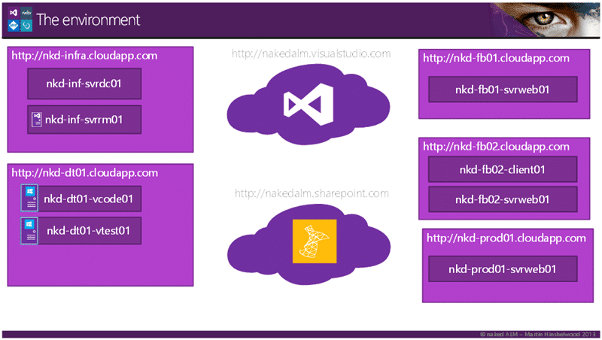The height and width of the screenshot is (340, 602).
Task: Open the http://nkd-fb02.cloudapp.com link
Action: (496, 147)
